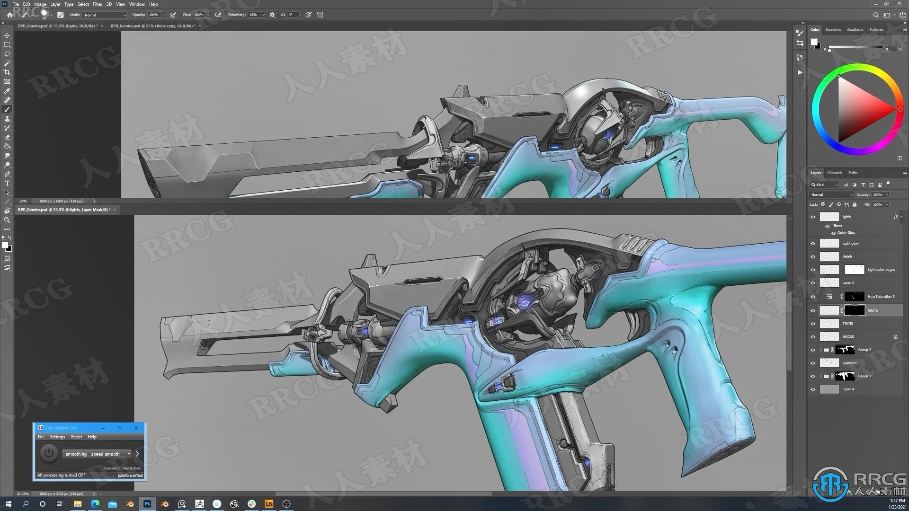This screenshot has width=909, height=511.
Task: Switch to the Swatches tab
Action: [x=833, y=29]
